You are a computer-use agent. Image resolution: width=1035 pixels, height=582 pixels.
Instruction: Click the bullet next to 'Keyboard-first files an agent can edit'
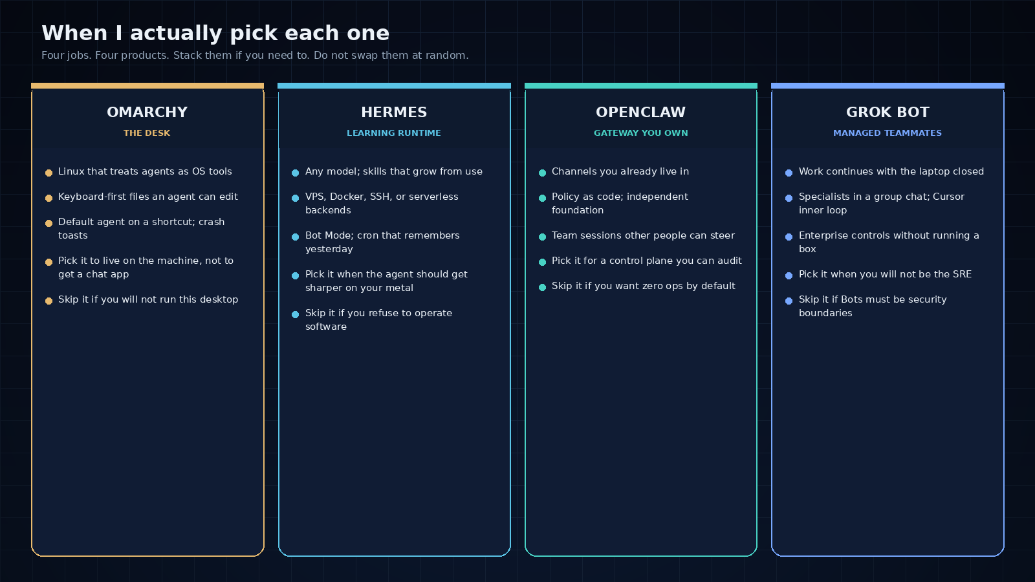coord(49,198)
